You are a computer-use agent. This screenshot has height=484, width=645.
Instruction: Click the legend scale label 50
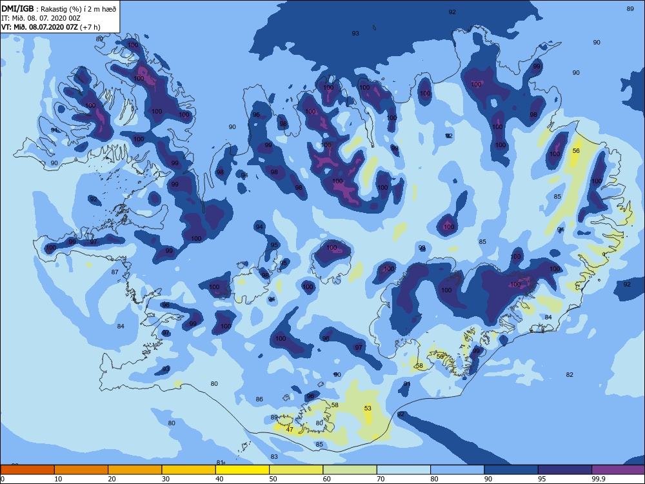[273, 479]
